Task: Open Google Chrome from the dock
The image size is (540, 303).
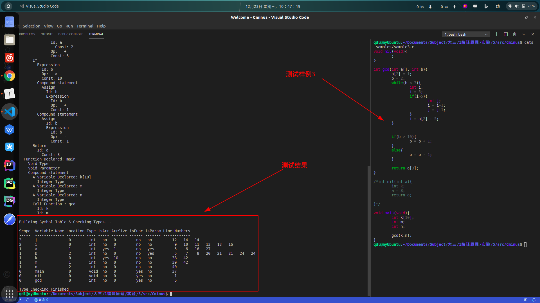Action: click(10, 76)
